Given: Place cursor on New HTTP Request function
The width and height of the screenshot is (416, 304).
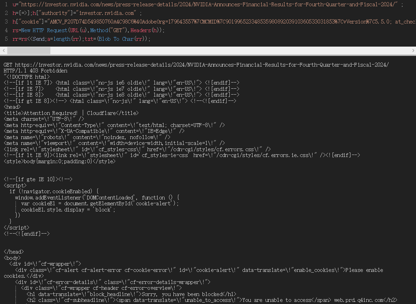Looking at the screenshot, I should click(44, 30).
